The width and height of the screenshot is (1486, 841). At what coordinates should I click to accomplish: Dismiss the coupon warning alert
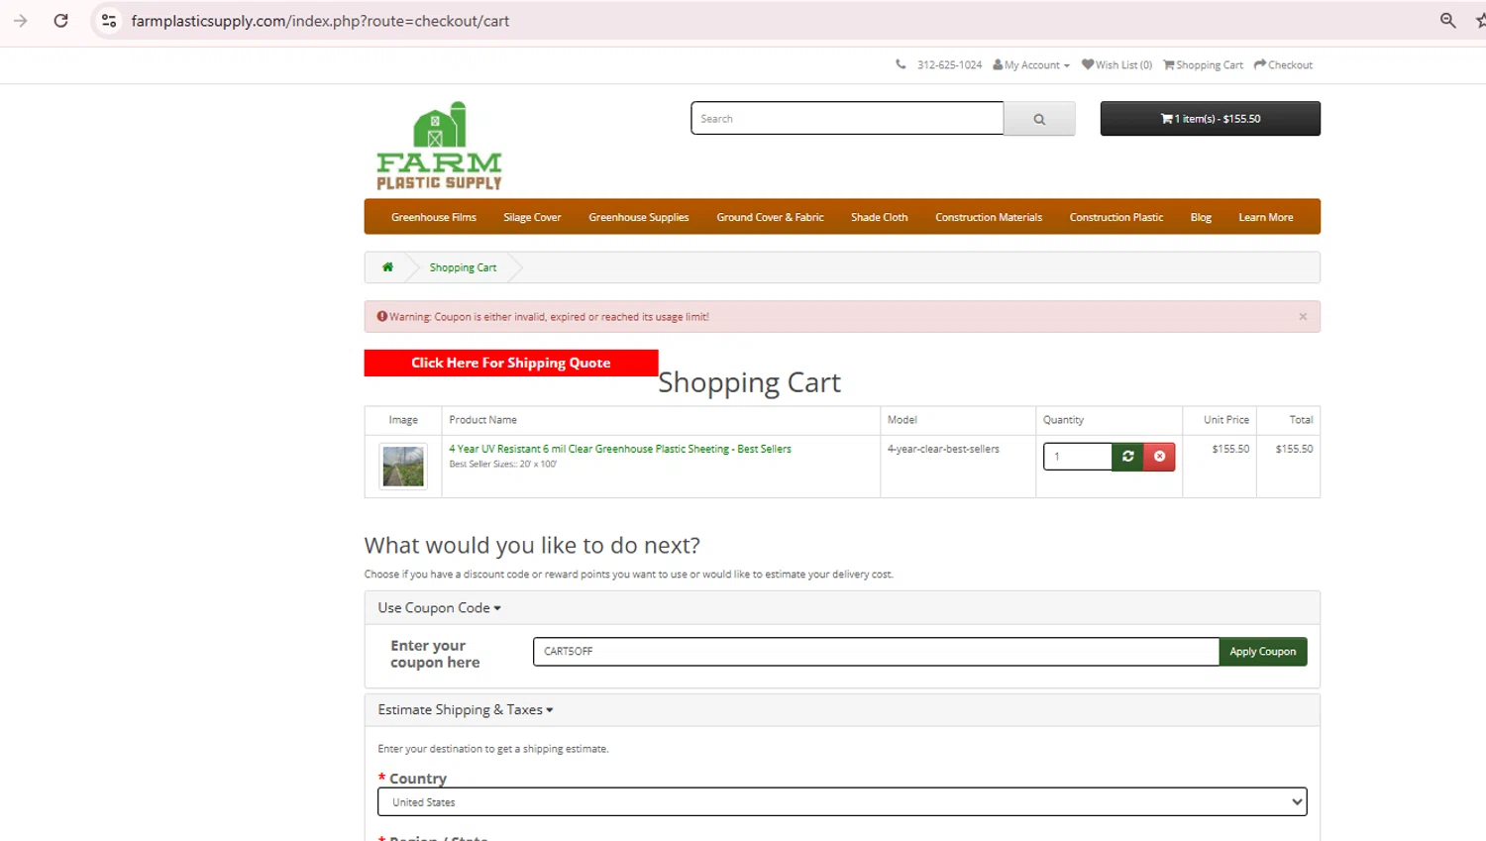(x=1303, y=317)
